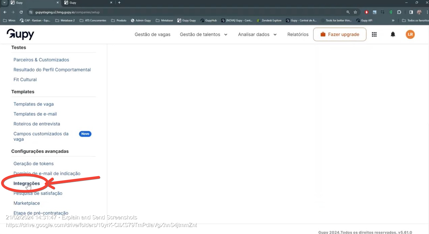
Task: Open the extensions puzzle icon
Action: 399,12
